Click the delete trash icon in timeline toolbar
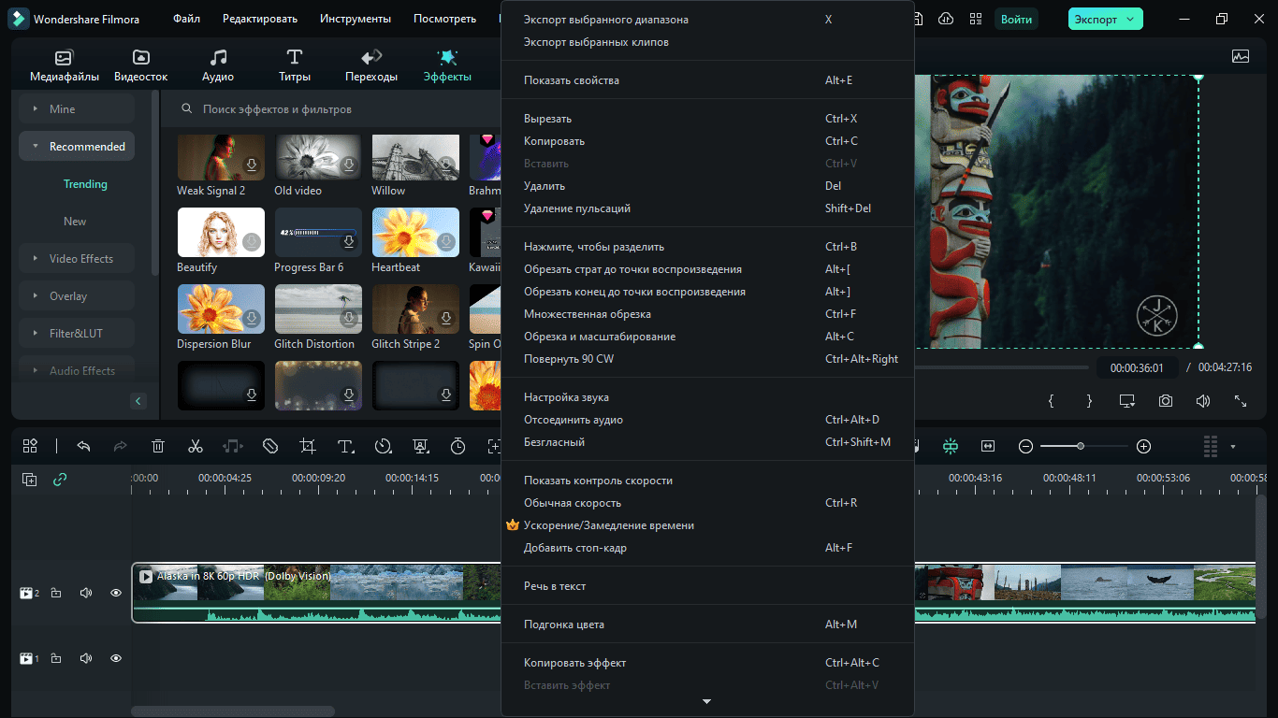The width and height of the screenshot is (1278, 718). 158,446
